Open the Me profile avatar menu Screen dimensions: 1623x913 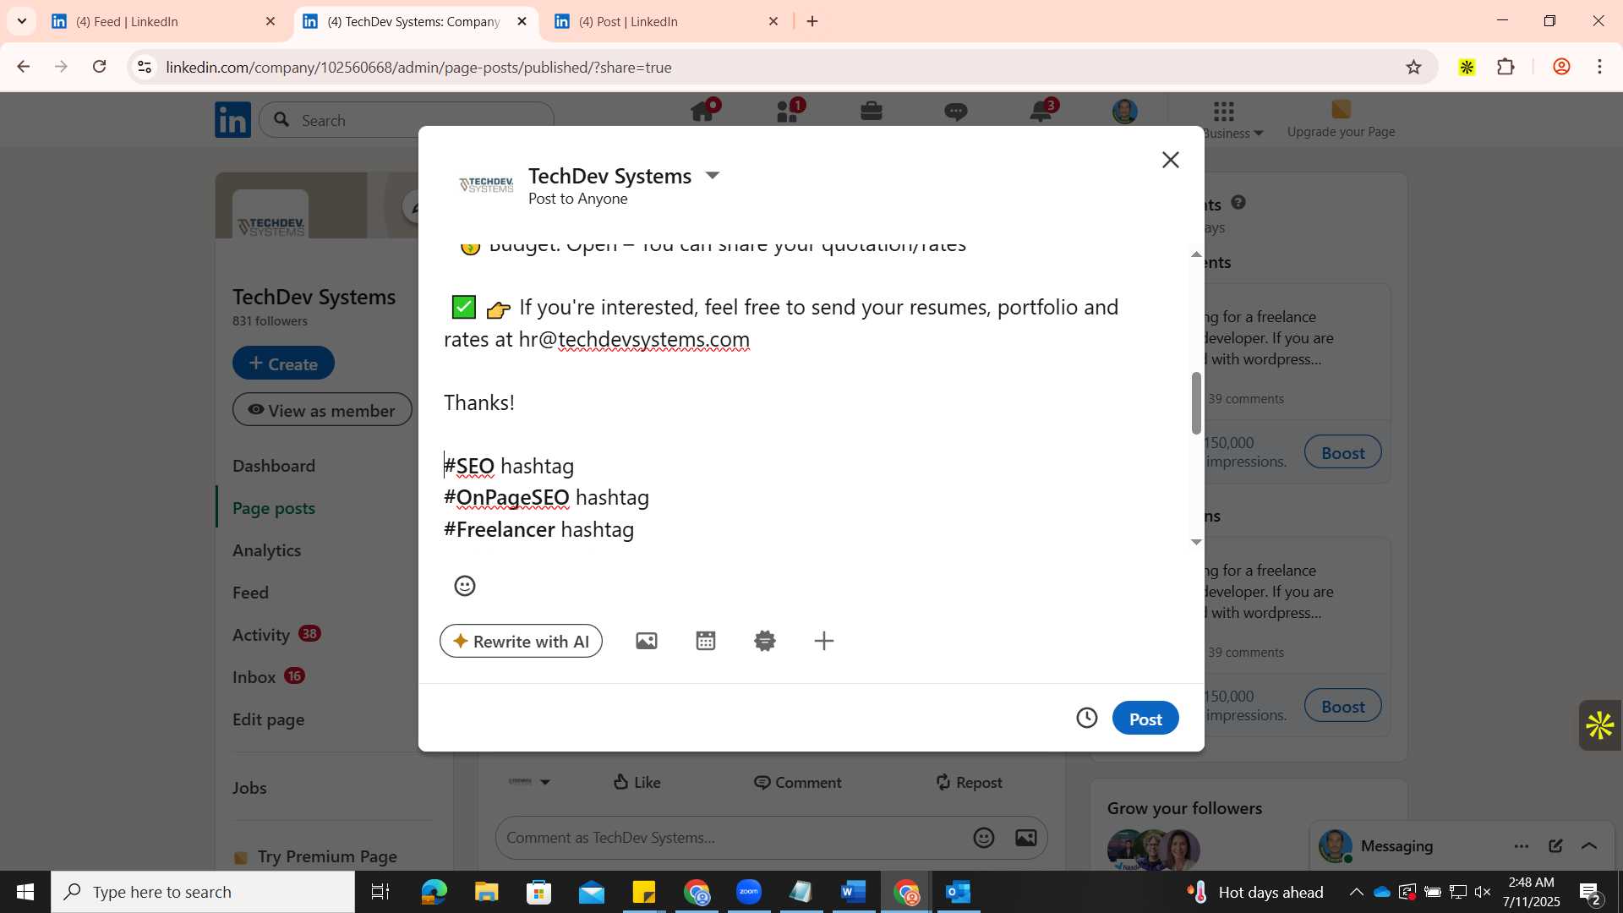[x=1125, y=112]
